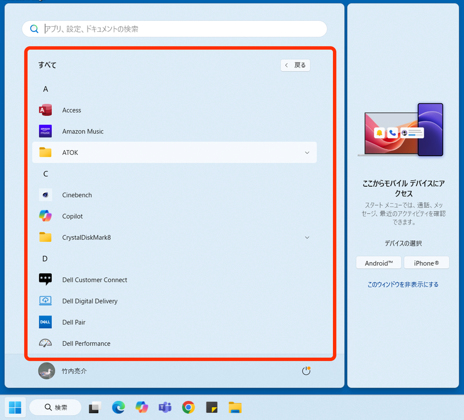464x420 pixels.
Task: Open Dell Pair app icon
Action: [45, 322]
